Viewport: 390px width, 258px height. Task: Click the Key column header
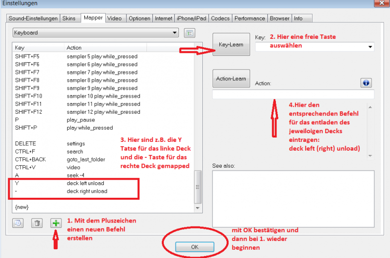39,48
